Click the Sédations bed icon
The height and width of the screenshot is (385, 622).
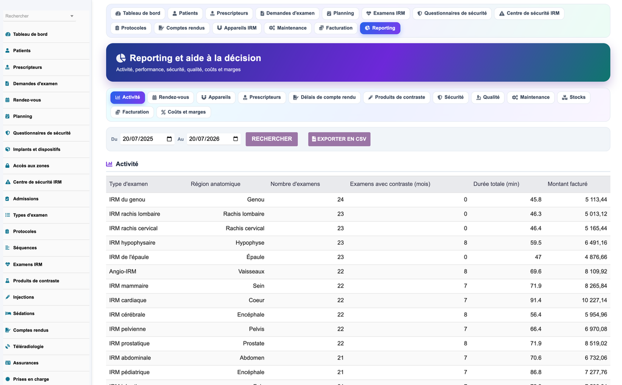click(x=8, y=313)
